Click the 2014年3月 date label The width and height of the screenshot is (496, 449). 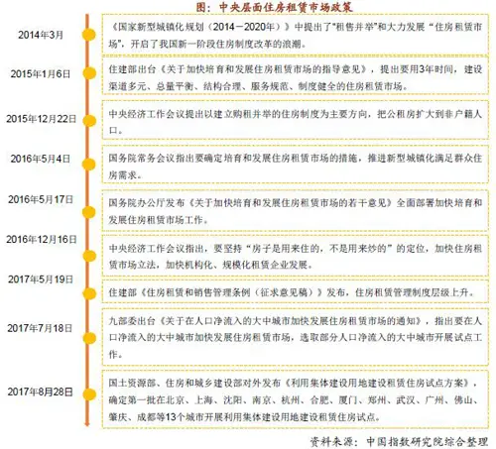tap(41, 35)
